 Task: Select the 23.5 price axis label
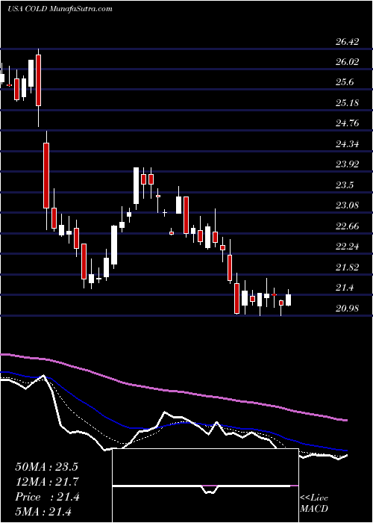[345, 185]
